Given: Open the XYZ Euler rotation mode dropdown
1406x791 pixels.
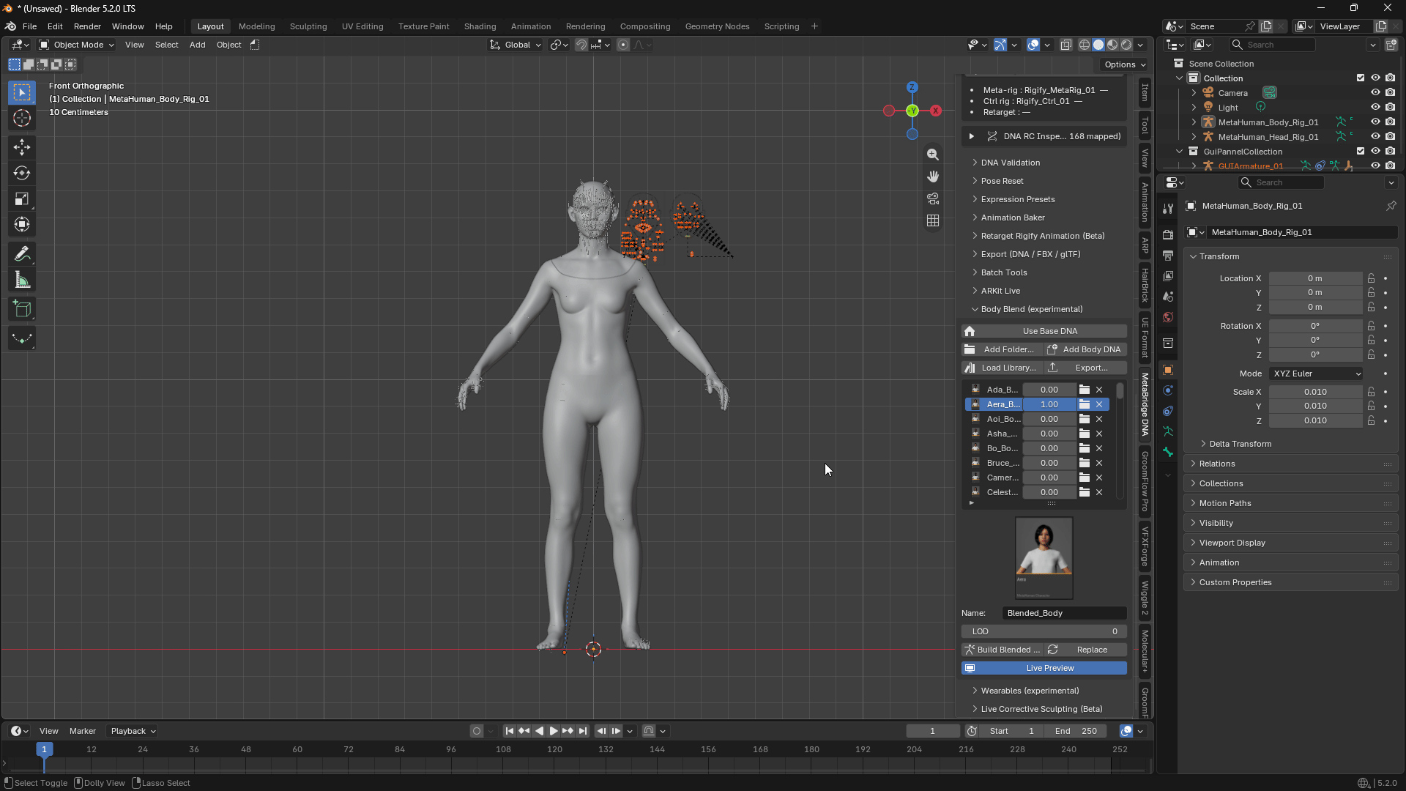Looking at the screenshot, I should click(1316, 374).
